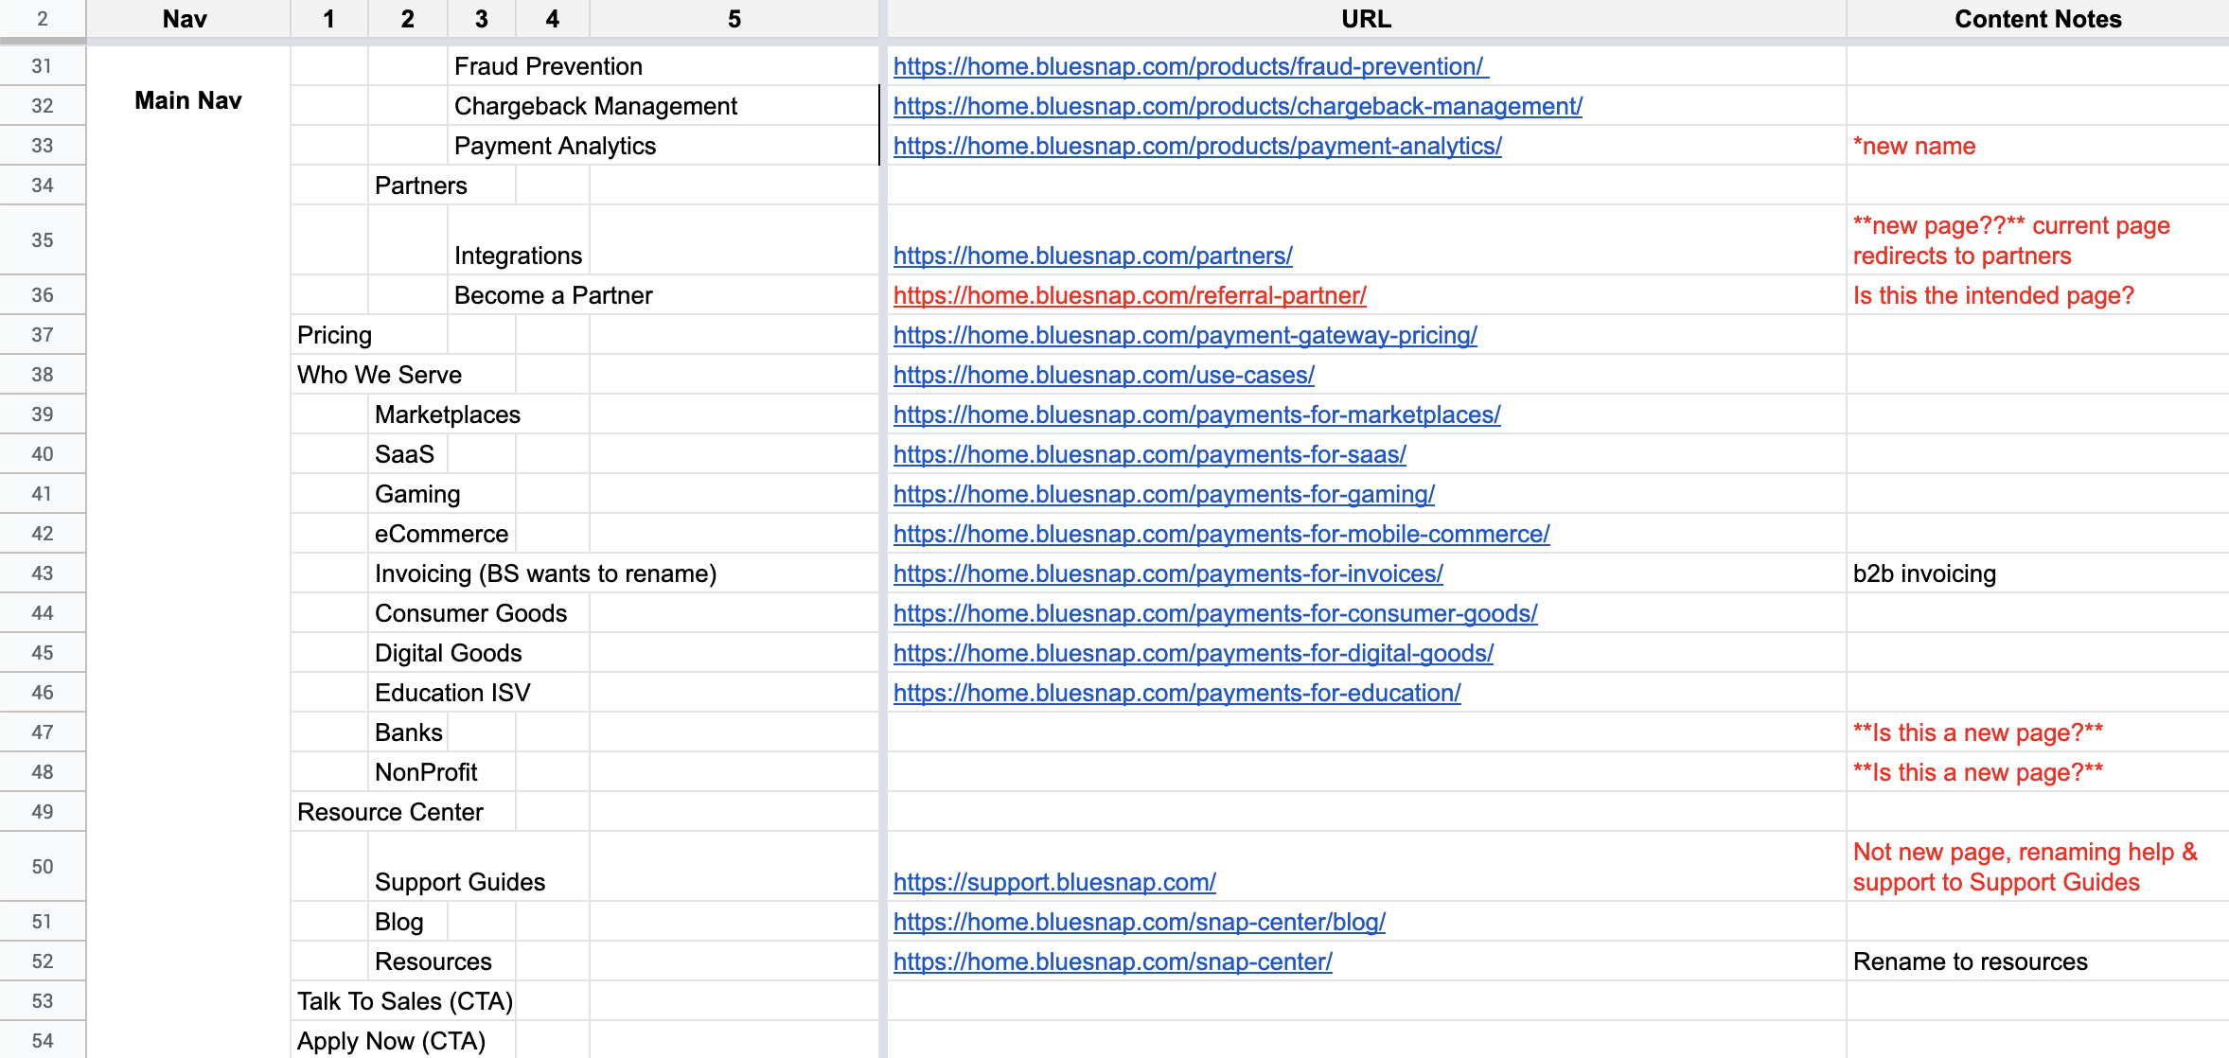Select the Nav column header cell
The height and width of the screenshot is (1058, 2229).
point(187,19)
